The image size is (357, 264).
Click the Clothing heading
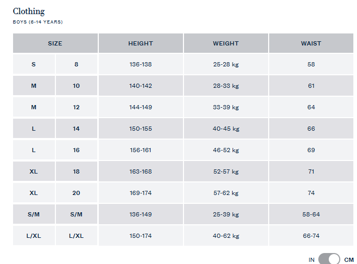click(x=29, y=12)
